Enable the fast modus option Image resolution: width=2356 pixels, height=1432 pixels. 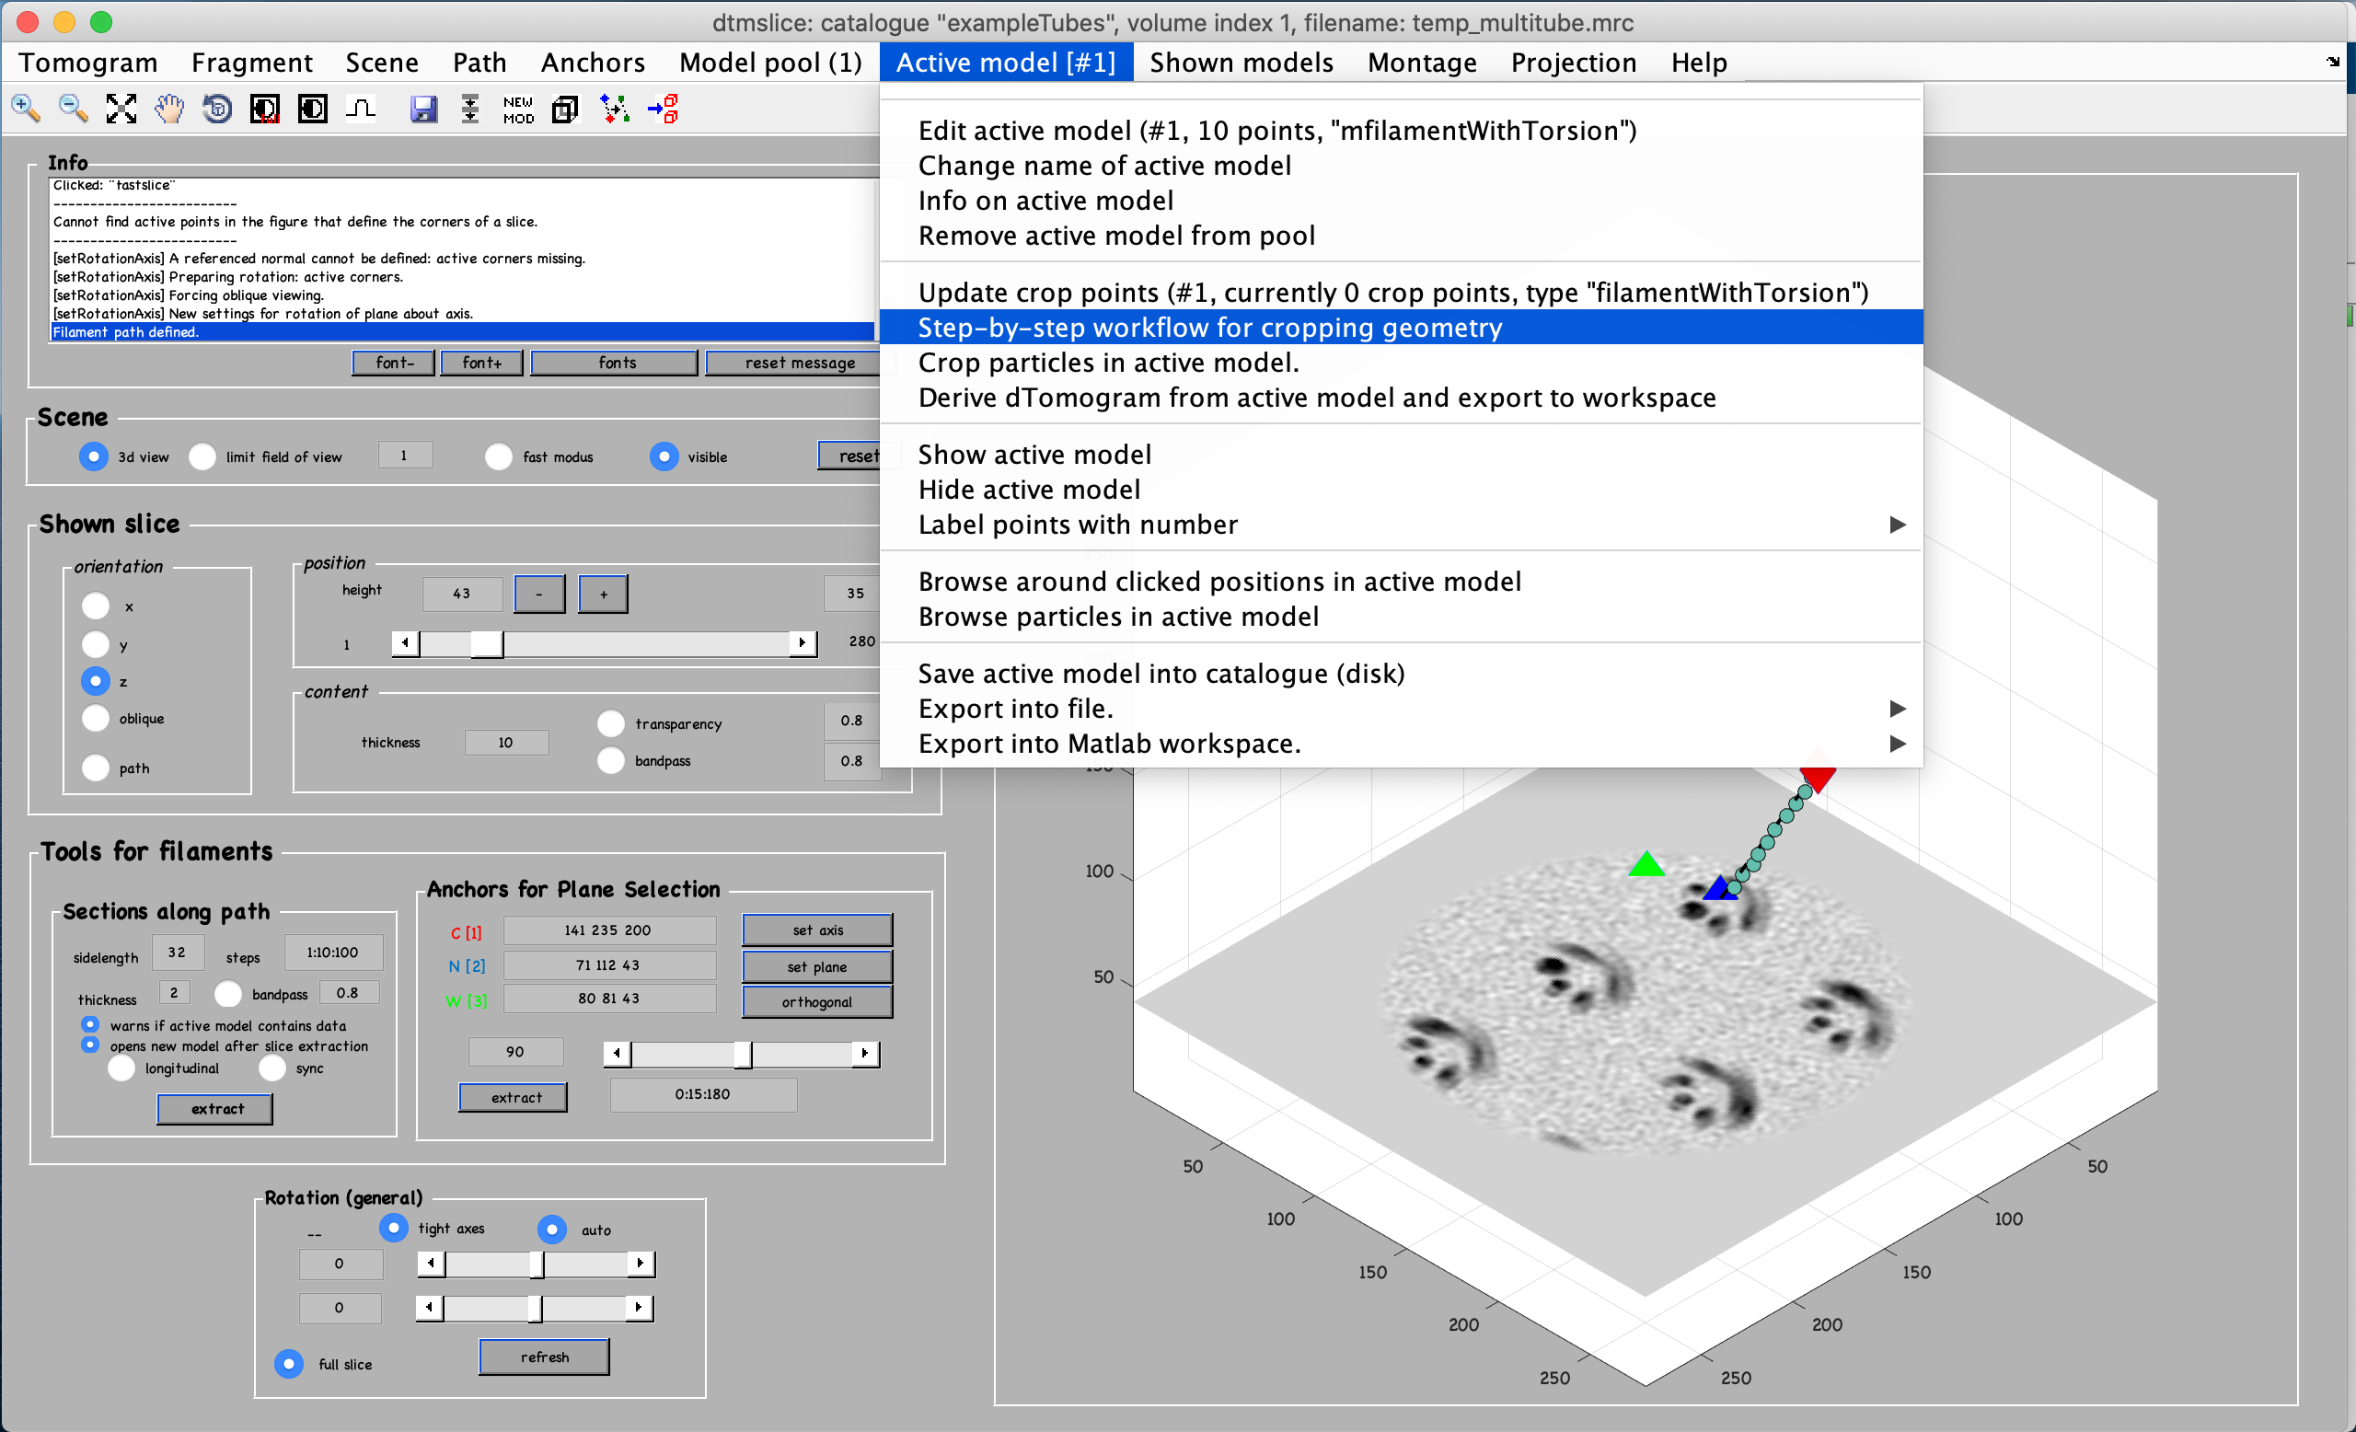[498, 457]
